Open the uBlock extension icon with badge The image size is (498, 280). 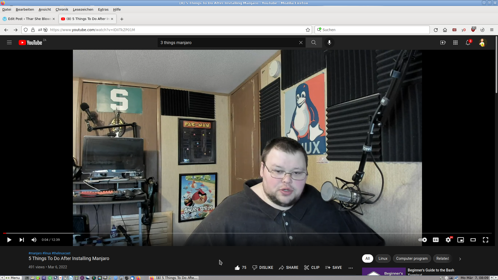(473, 29)
